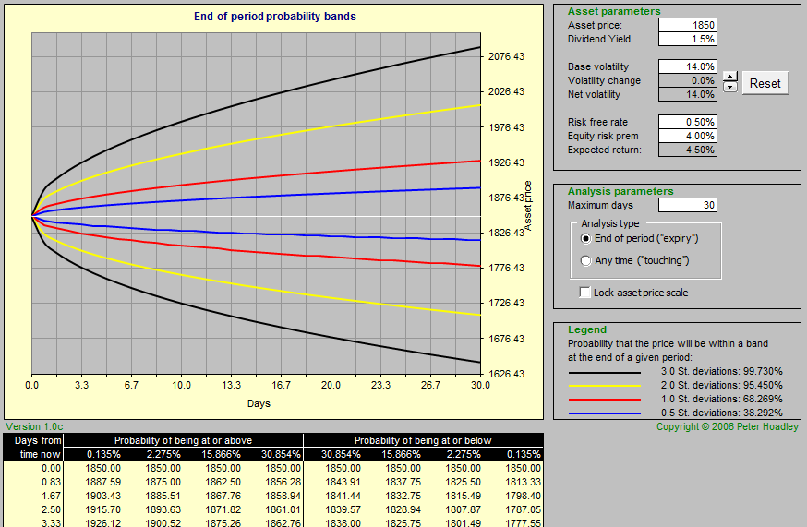Click the table cell 1798.40
Screen dimensions: 807x527
coord(523,497)
